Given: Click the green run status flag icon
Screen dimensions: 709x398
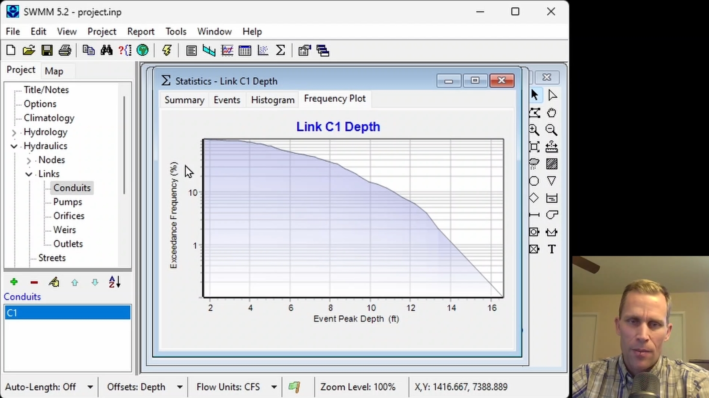Looking at the screenshot, I should pyautogui.click(x=294, y=387).
